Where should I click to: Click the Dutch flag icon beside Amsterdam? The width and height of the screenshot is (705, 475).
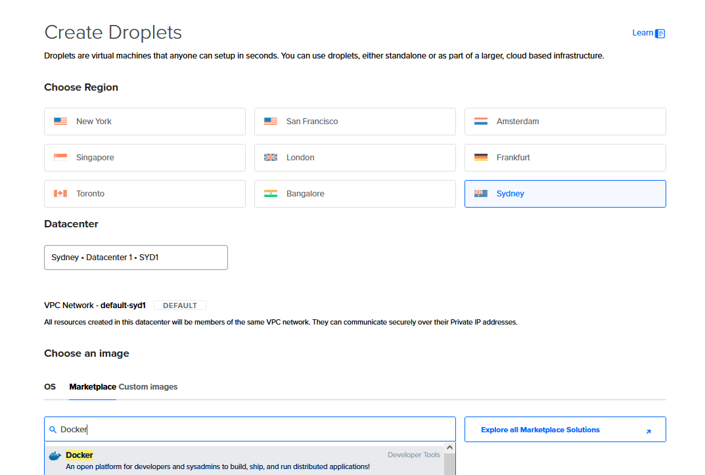pyautogui.click(x=481, y=121)
